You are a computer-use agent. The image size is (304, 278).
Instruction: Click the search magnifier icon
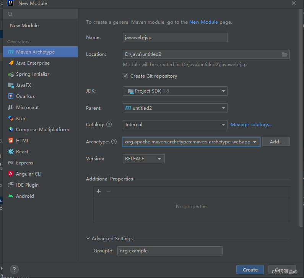(x=10, y=14)
